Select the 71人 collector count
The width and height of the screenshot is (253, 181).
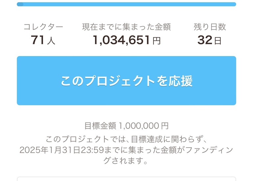tap(43, 40)
